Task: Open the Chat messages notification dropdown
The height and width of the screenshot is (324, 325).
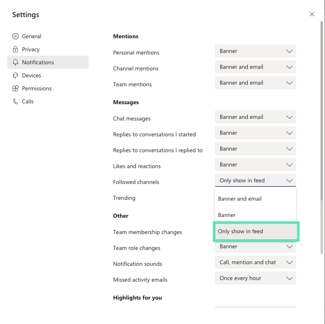Action: [255, 117]
